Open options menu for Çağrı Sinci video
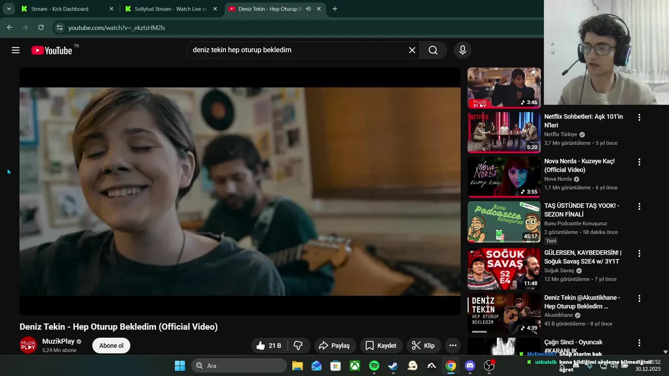669x376 pixels. tap(639, 343)
